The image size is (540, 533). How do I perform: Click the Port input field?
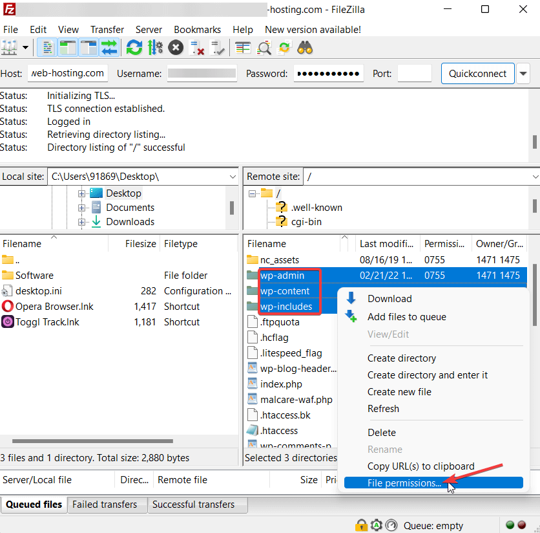tap(414, 73)
